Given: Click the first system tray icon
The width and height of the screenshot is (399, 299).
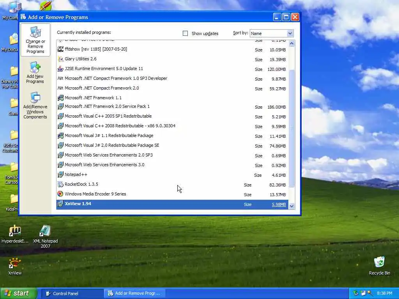Looking at the screenshot, I should tap(356, 294).
